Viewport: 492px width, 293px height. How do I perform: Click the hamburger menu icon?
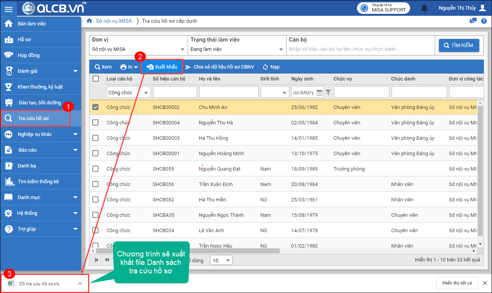tap(8, 9)
